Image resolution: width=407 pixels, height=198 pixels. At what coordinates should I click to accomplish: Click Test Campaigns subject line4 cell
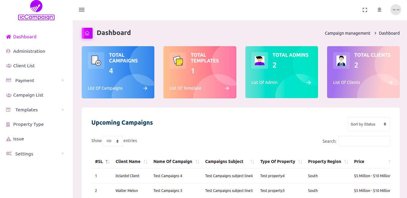pyautogui.click(x=229, y=176)
